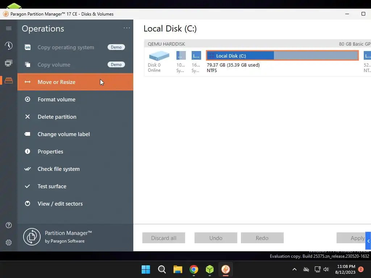The image size is (371, 278).
Task: Select the Disks & Volumes sidebar icon
Action: click(9, 80)
